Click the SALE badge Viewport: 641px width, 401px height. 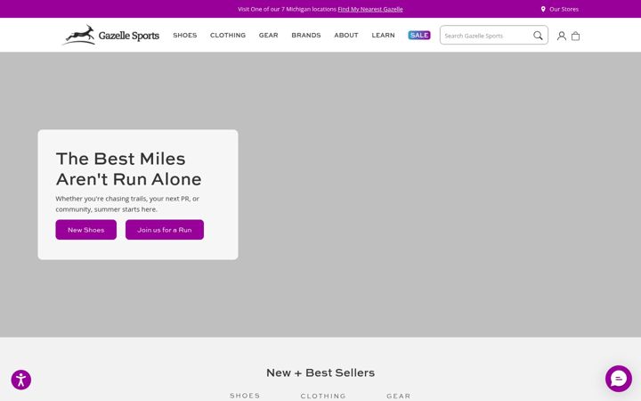click(419, 35)
